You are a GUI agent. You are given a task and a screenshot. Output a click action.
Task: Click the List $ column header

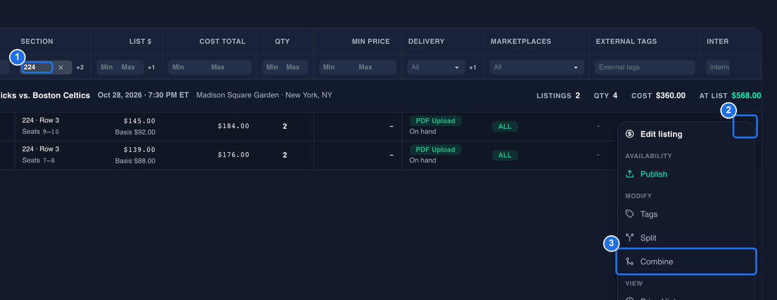point(140,42)
